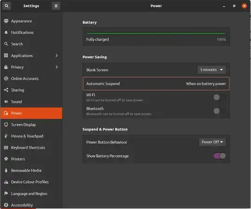Open Keyboard Shortcuts settings panel

(x=32, y=148)
